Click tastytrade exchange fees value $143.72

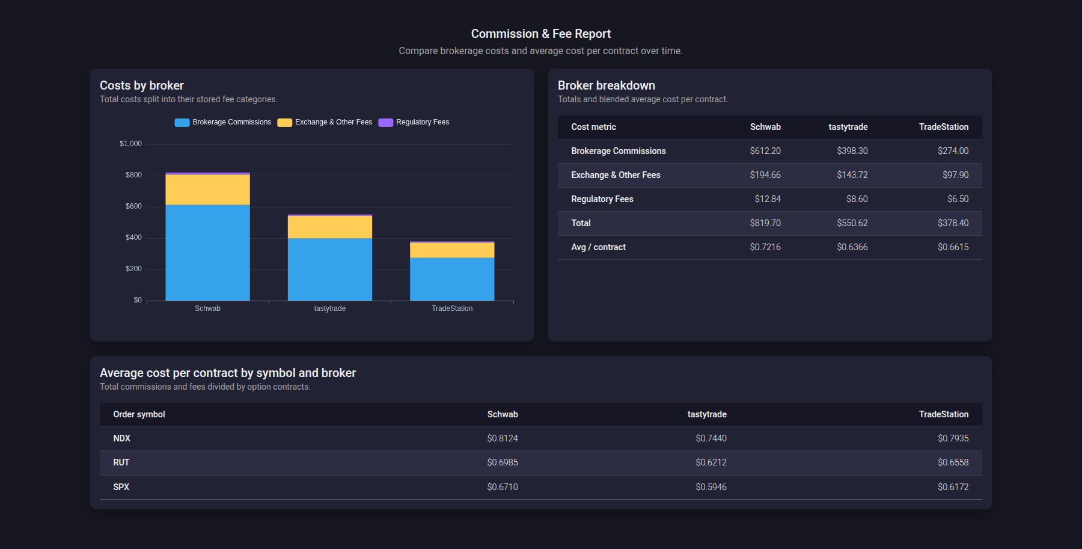click(x=852, y=175)
